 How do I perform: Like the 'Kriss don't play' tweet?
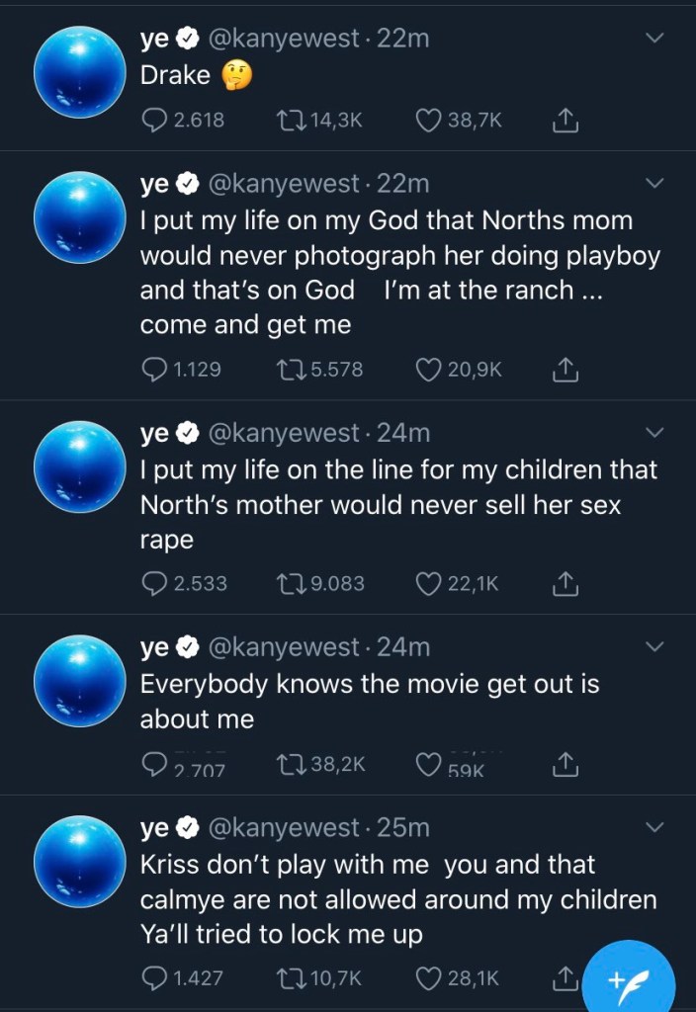[x=428, y=978]
